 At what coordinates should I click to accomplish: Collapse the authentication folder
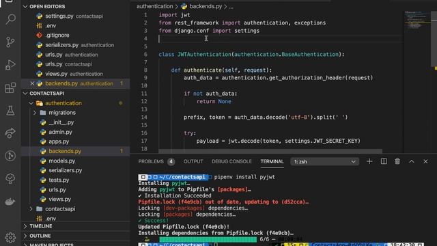(x=31, y=103)
